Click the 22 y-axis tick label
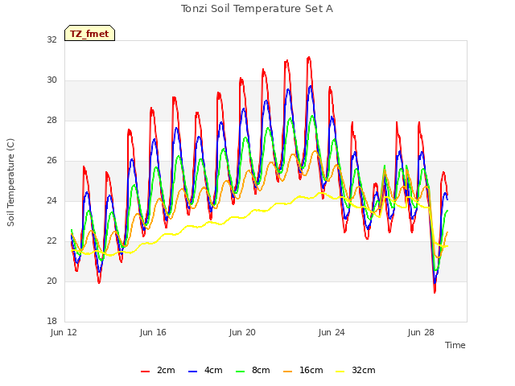This screenshot has width=515, height=386. coord(51,240)
